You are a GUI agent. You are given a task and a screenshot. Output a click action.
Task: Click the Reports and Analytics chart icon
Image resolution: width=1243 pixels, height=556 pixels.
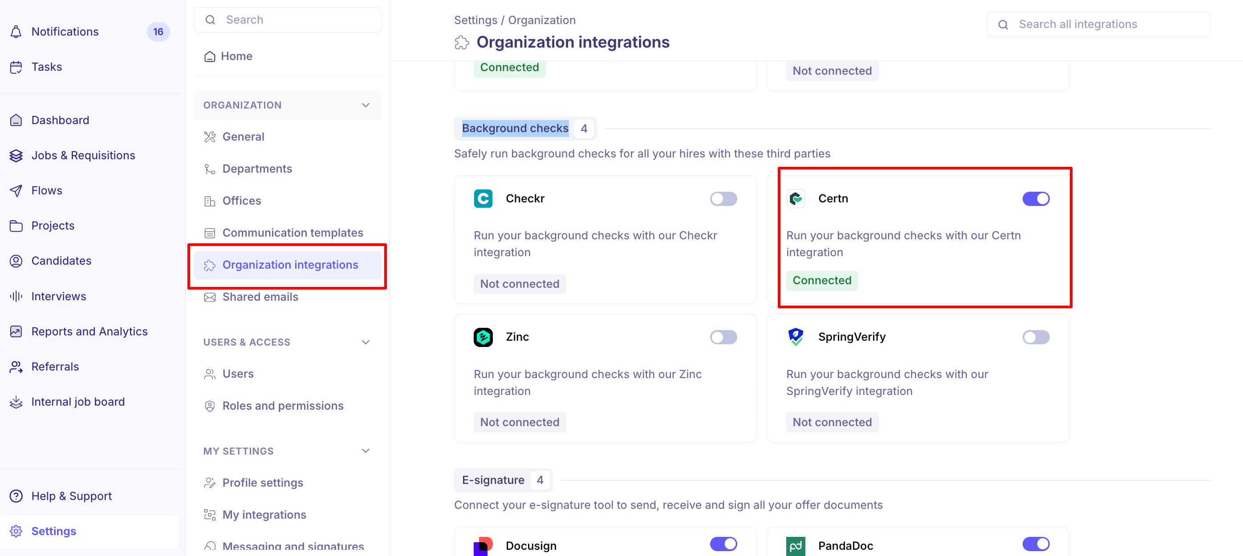click(16, 331)
